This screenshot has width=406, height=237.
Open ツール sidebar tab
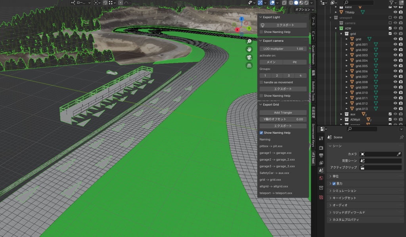(313, 21)
